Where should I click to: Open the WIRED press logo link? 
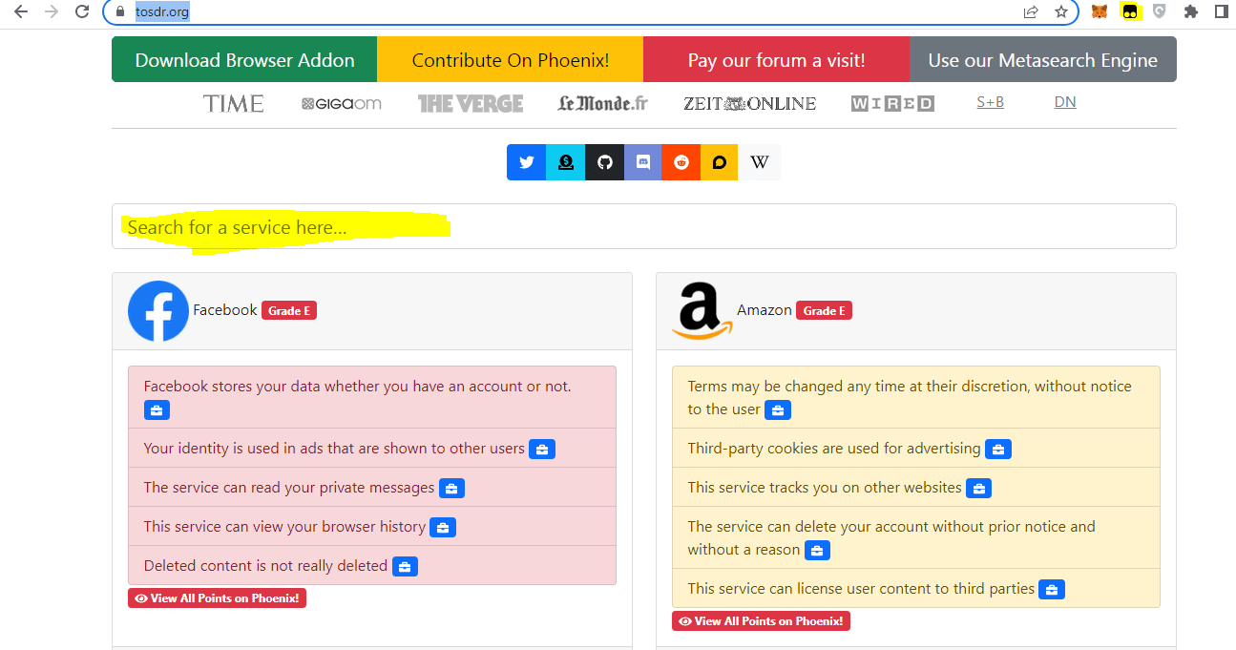(x=892, y=103)
